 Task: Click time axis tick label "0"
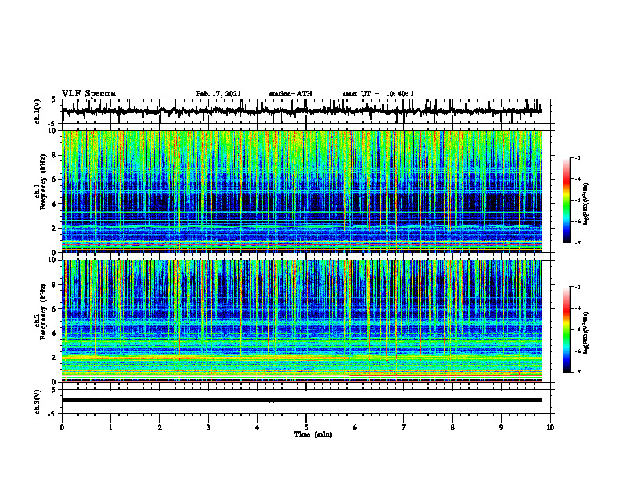62,427
